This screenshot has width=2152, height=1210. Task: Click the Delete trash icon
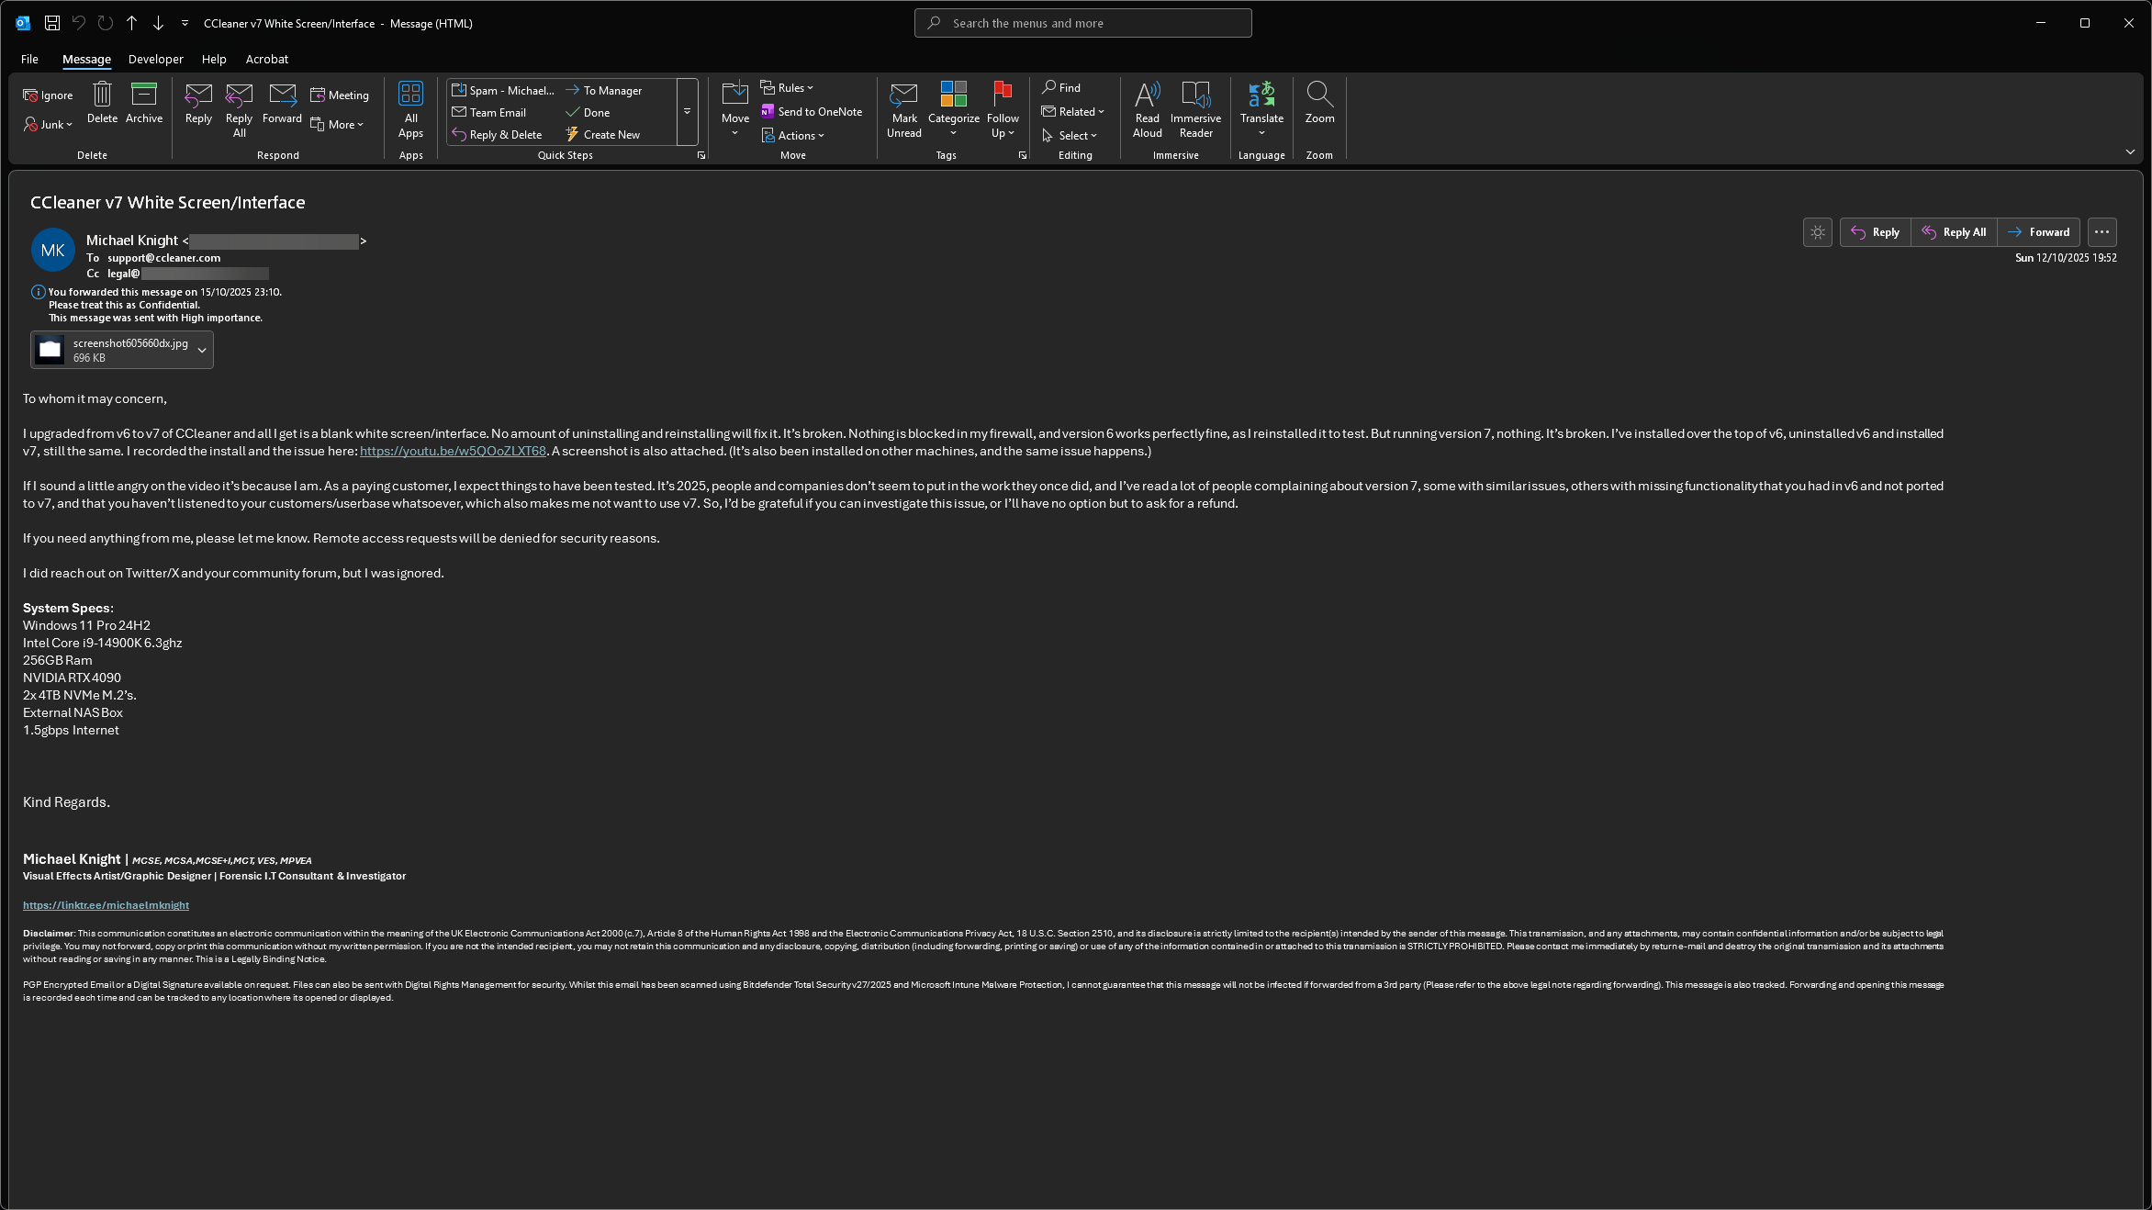[102, 95]
